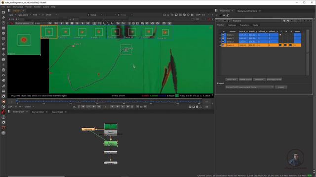Screen dimensions: 316x177
Task: Switch to the Settings tab of Tracker1
Action: (x=232, y=25)
